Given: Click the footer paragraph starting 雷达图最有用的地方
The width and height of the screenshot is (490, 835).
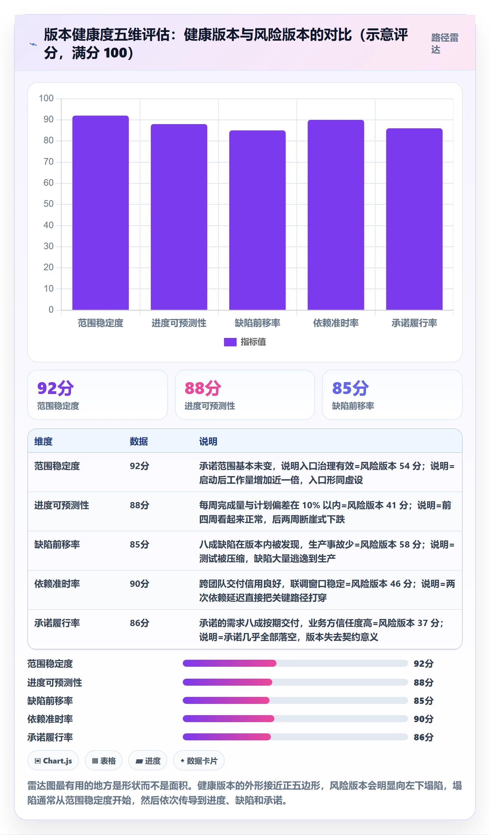Looking at the screenshot, I should 245,793.
